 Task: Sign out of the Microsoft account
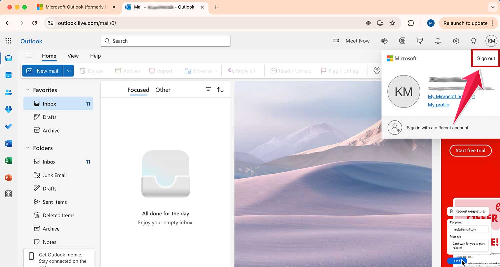pyautogui.click(x=485, y=58)
